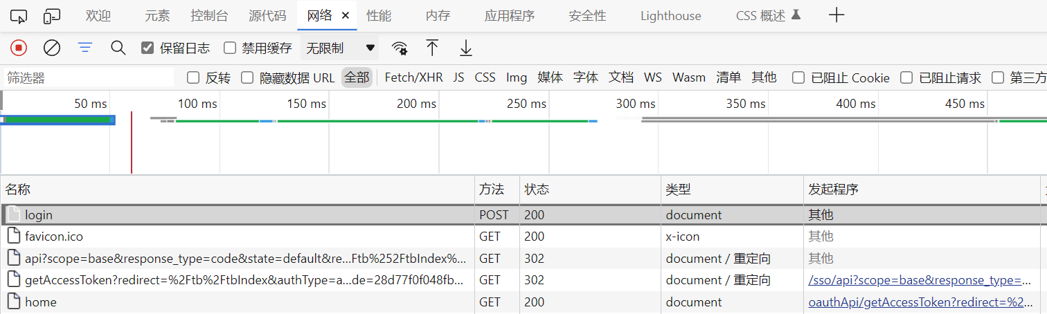Click the red marker in timeline overview
Viewport: 1047px width, 314px height.
[131, 142]
